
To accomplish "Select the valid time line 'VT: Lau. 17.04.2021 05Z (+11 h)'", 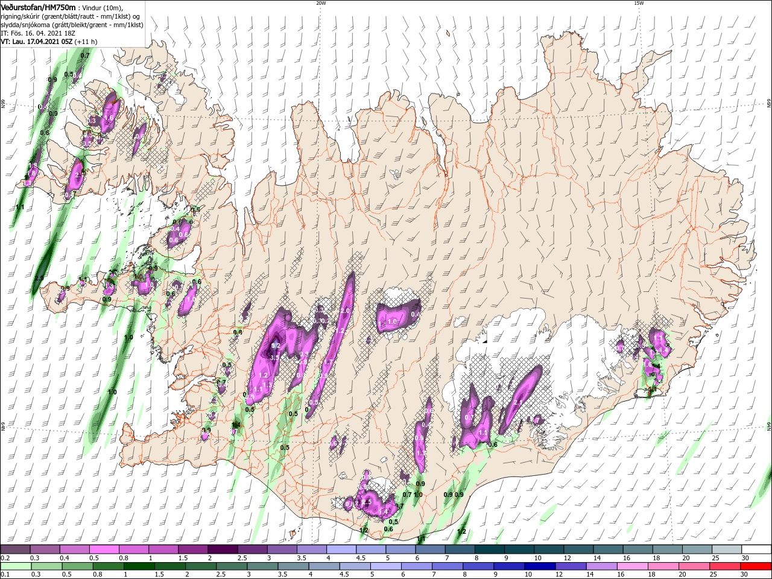I will coord(49,42).
